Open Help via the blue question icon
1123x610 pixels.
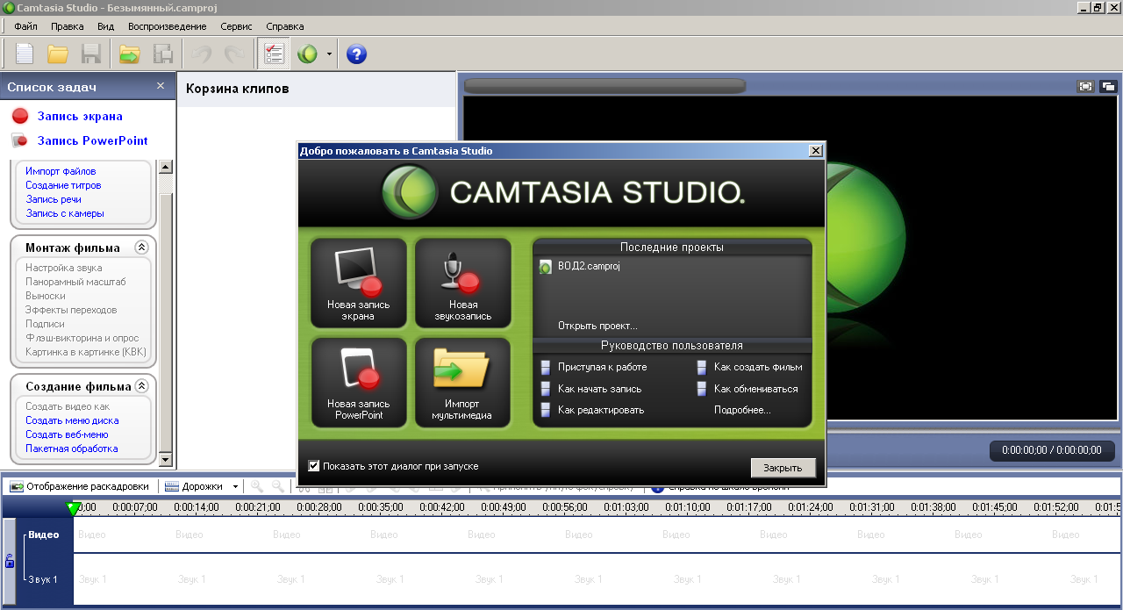click(x=356, y=54)
